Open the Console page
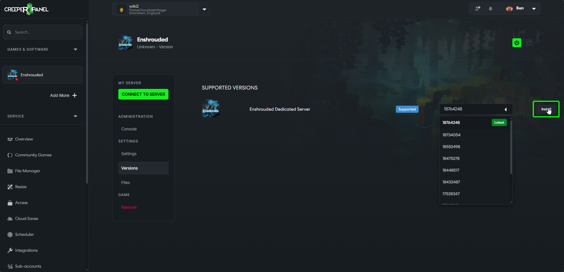This screenshot has width=564, height=272. [x=129, y=129]
